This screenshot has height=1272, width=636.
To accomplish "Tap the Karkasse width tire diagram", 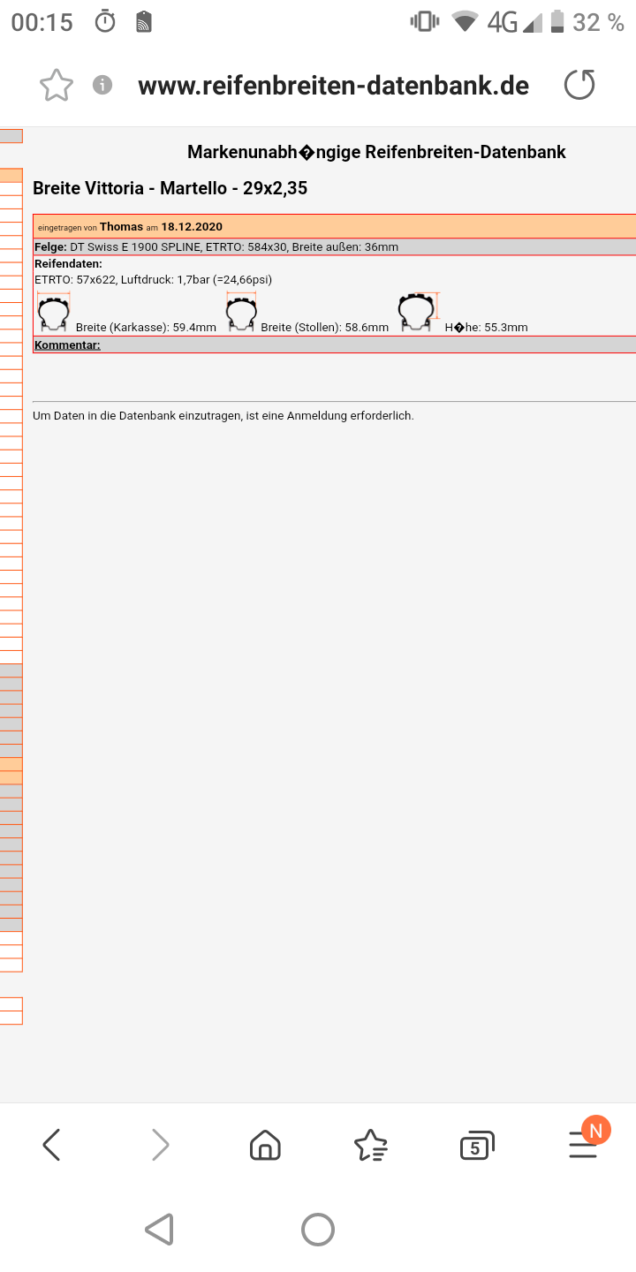I will tap(53, 313).
